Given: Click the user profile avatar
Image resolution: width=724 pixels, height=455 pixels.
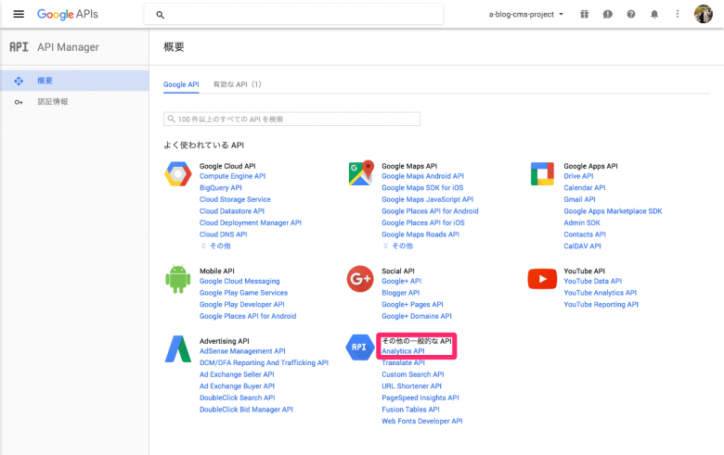Looking at the screenshot, I should pos(704,14).
